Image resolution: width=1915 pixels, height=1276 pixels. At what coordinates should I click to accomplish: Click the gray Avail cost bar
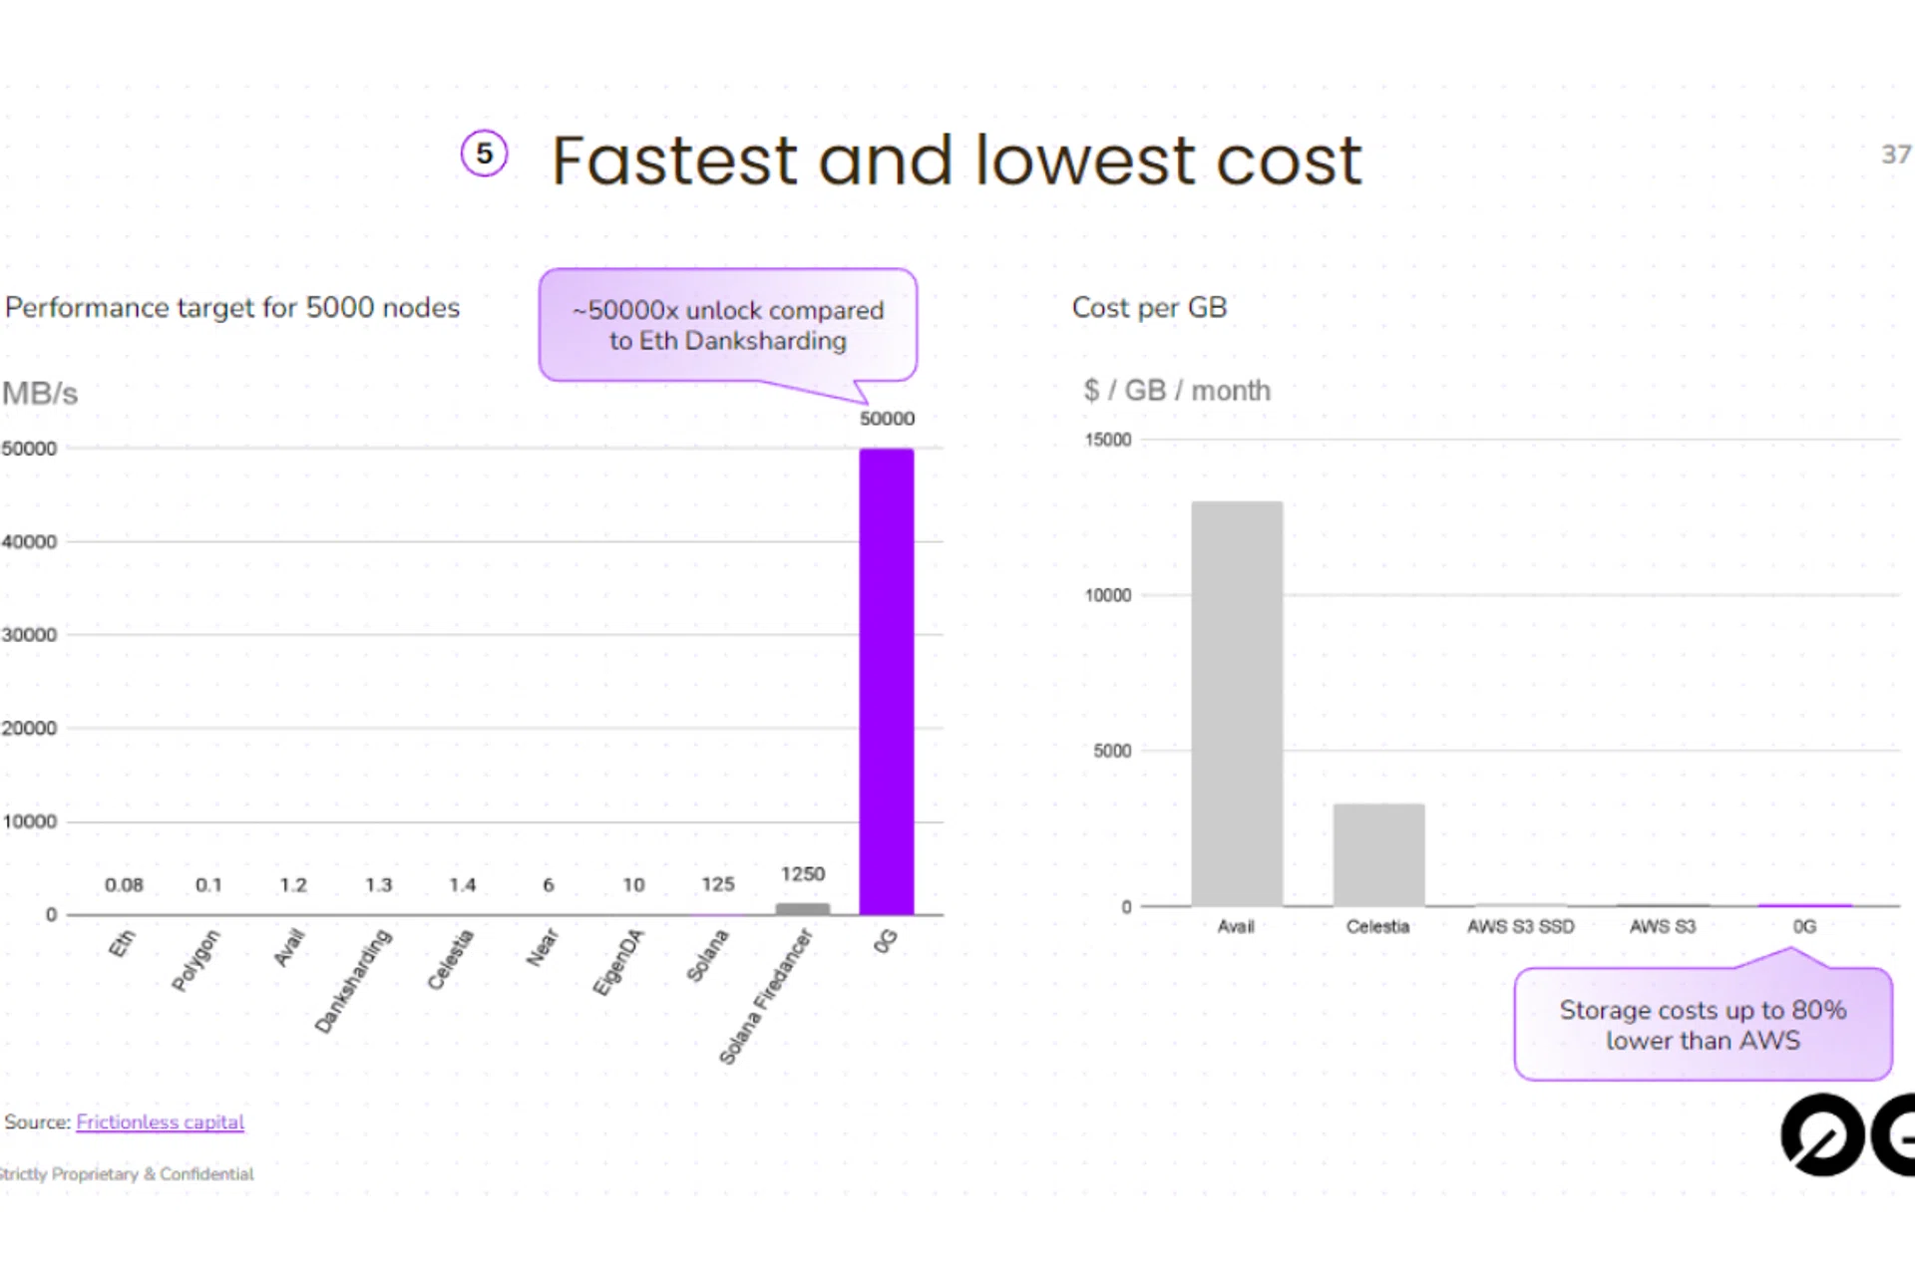(x=1237, y=703)
